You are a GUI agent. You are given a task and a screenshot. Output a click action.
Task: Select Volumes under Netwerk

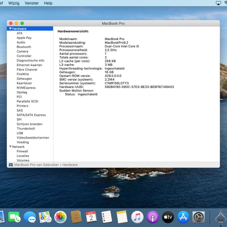(x=23, y=160)
